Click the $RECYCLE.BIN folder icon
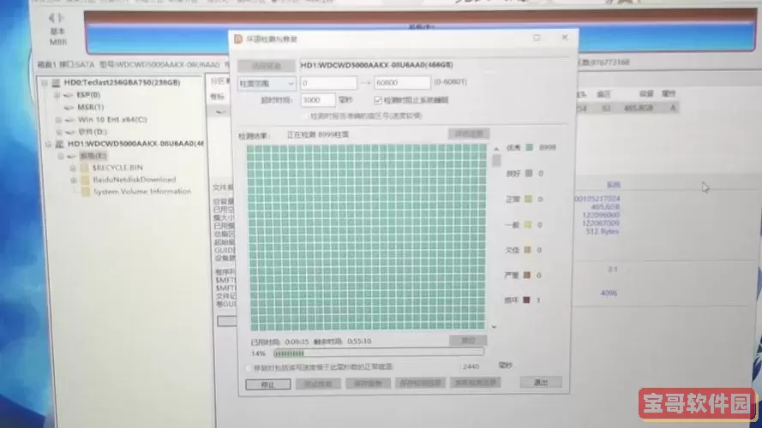 (x=85, y=168)
